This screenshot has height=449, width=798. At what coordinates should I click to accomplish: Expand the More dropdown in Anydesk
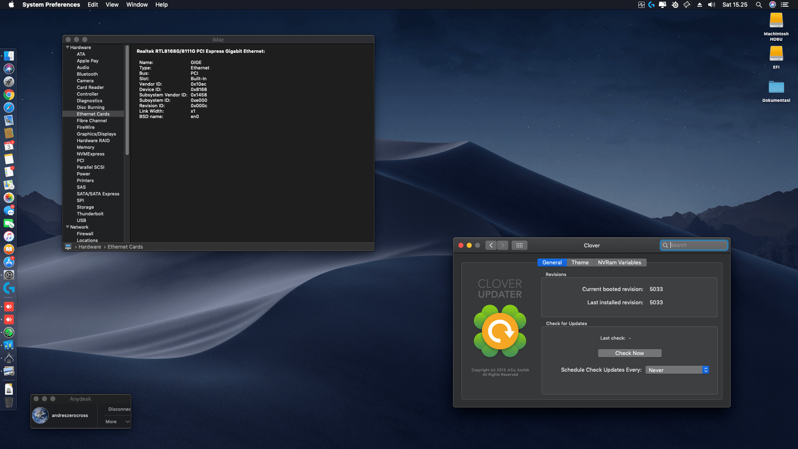tap(117, 422)
